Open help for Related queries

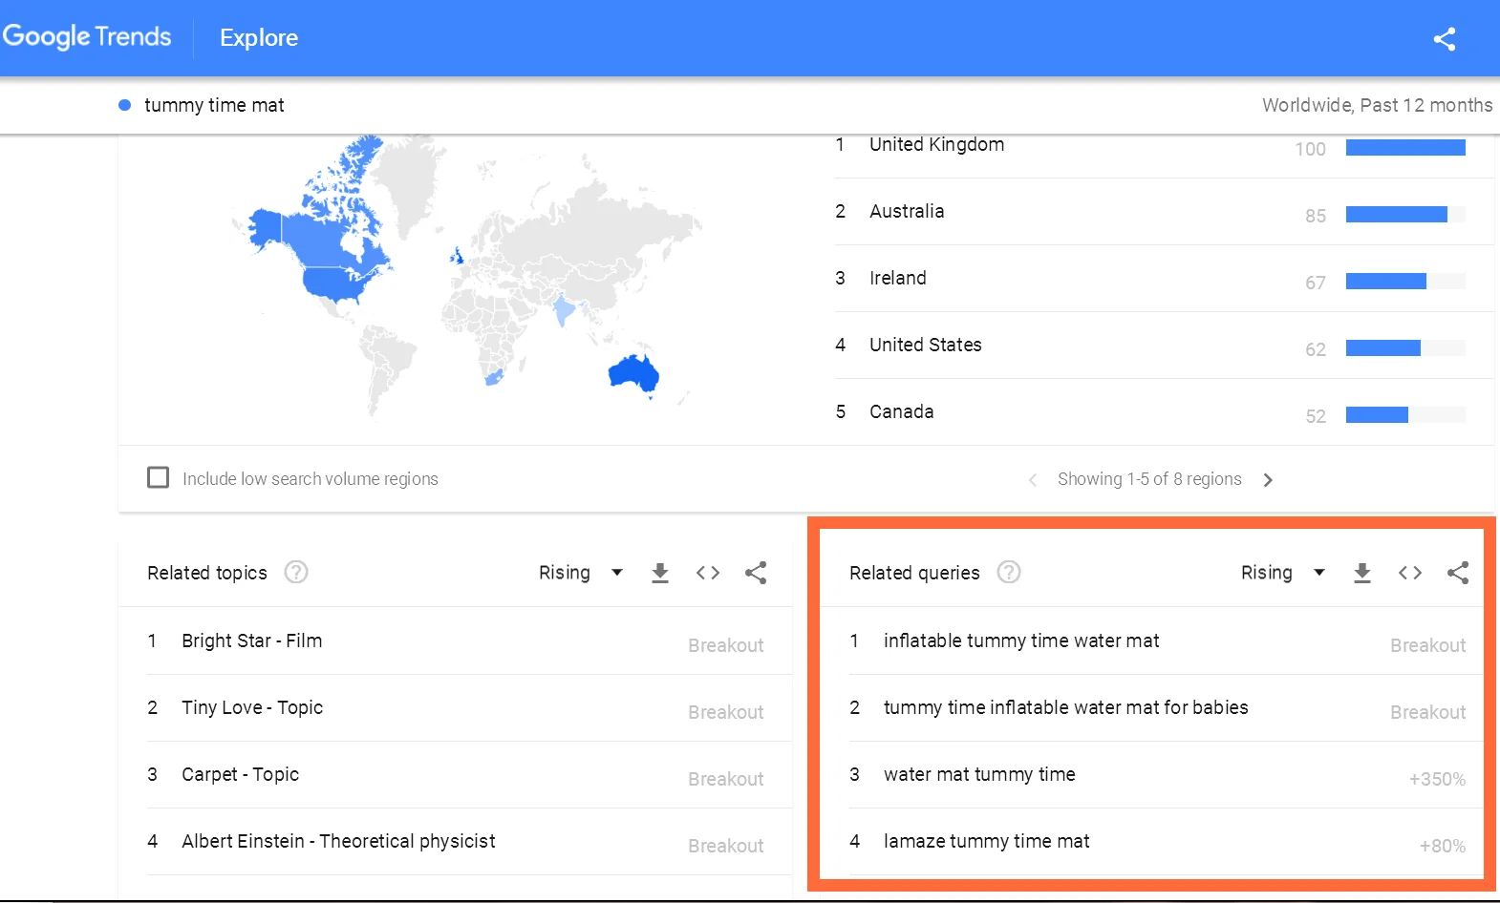pyautogui.click(x=1008, y=572)
